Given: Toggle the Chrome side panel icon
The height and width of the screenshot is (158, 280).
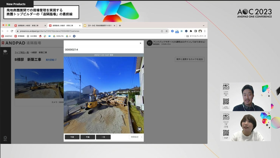Looking at the screenshot, I should (195, 31).
